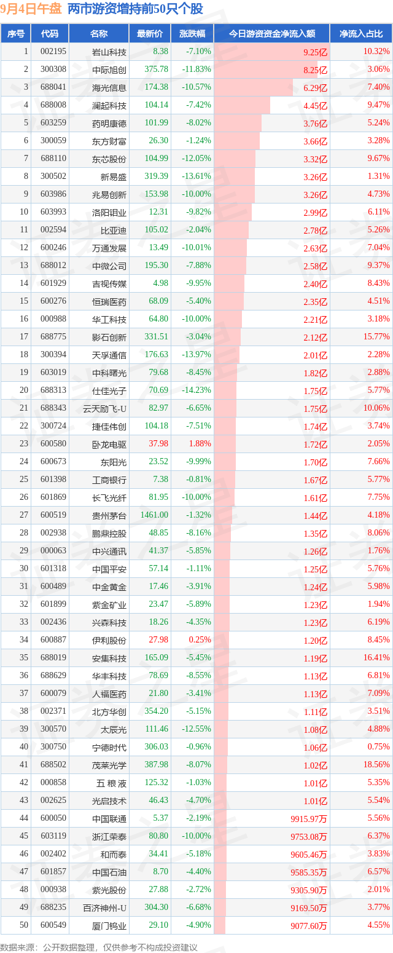Screen dimensions: 393x953
Task: Select stock name 鹏鼎控股
Action: click(109, 533)
